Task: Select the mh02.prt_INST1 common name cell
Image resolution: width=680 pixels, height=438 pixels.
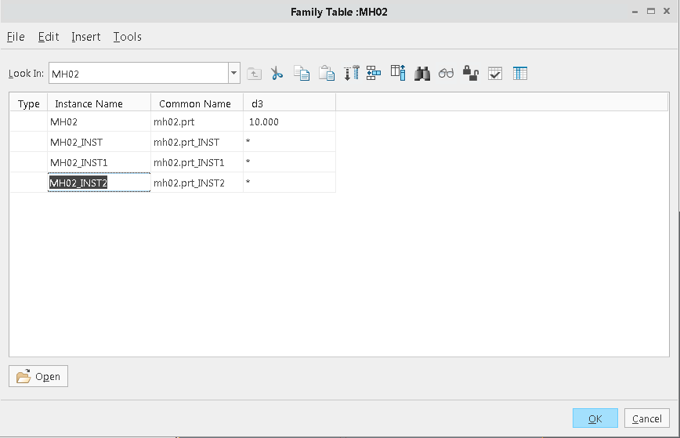Action: pyautogui.click(x=197, y=162)
